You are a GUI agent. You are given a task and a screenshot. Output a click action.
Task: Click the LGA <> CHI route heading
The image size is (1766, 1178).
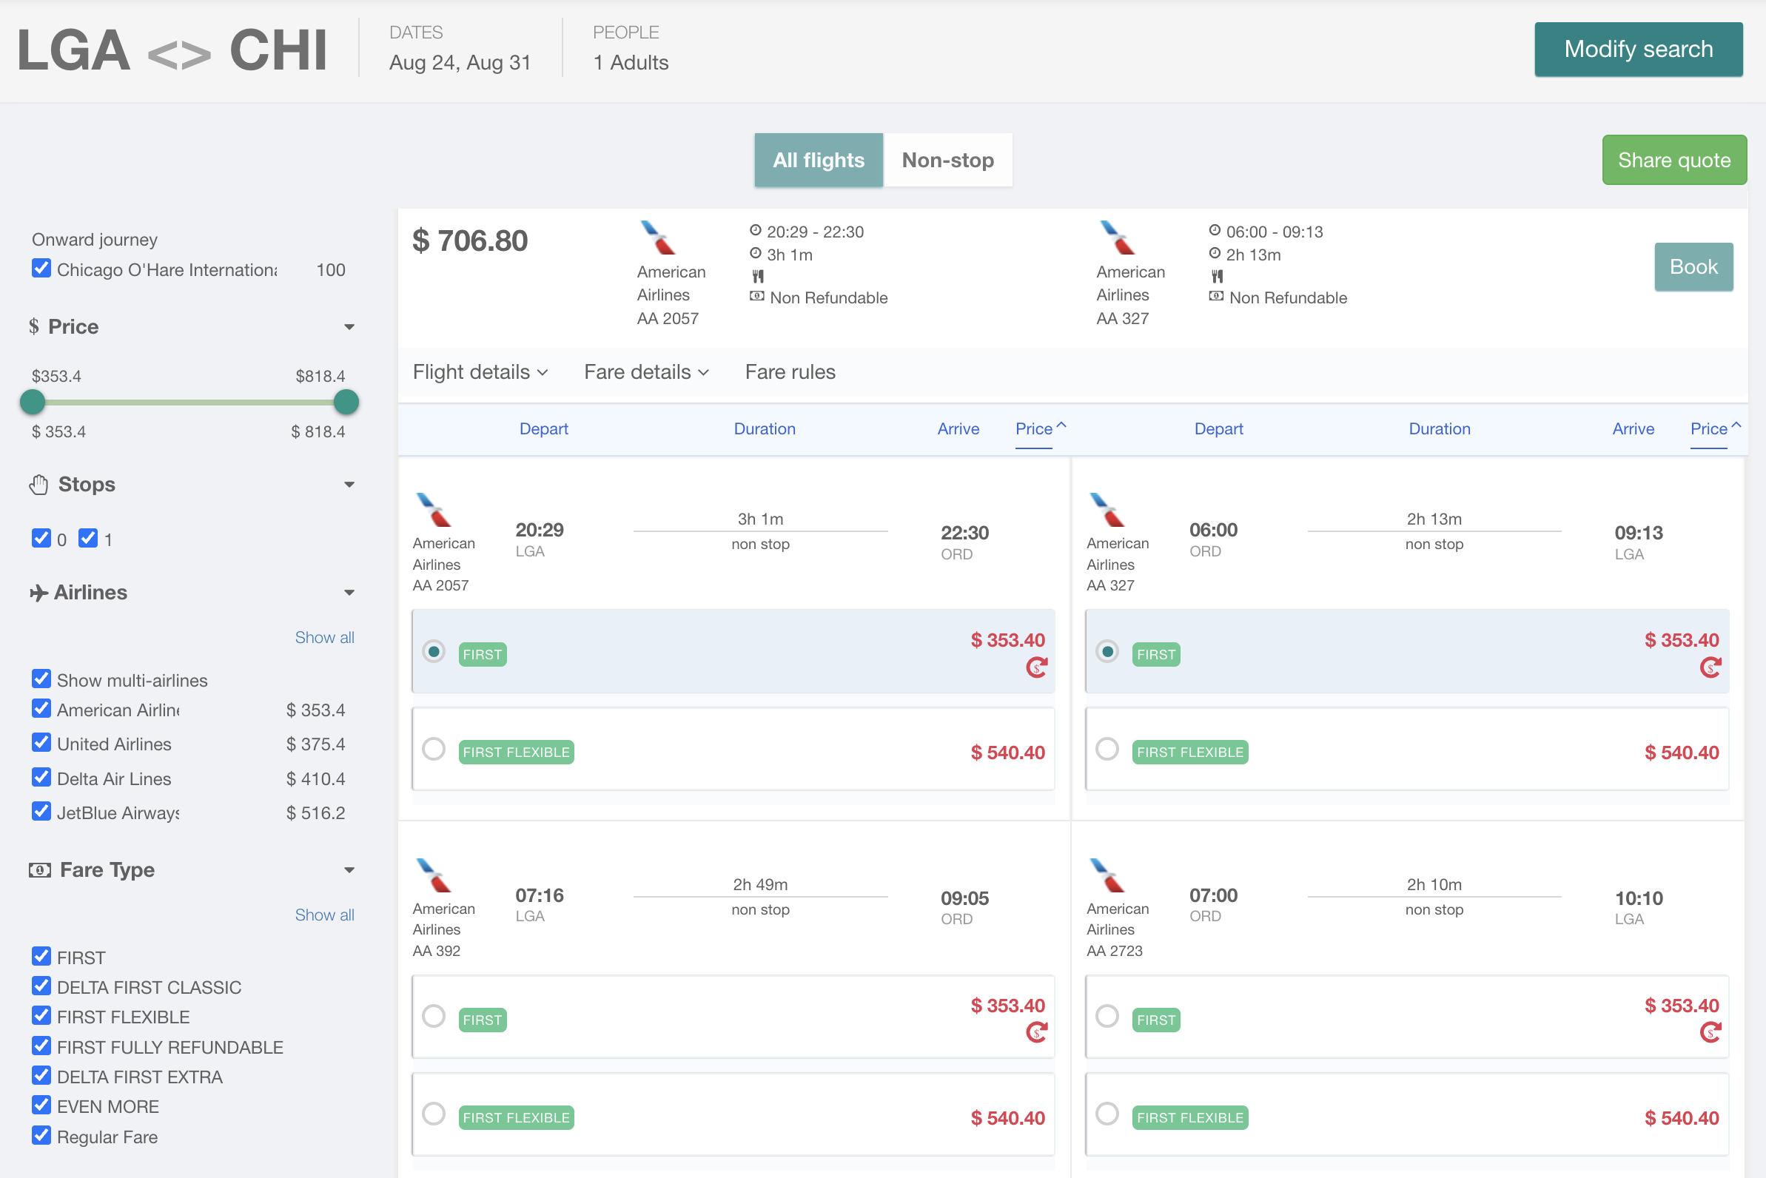(x=172, y=50)
